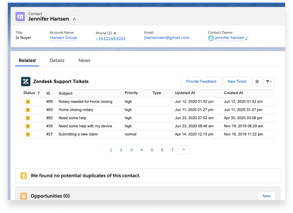Switch to the Details tab

pyautogui.click(x=57, y=60)
